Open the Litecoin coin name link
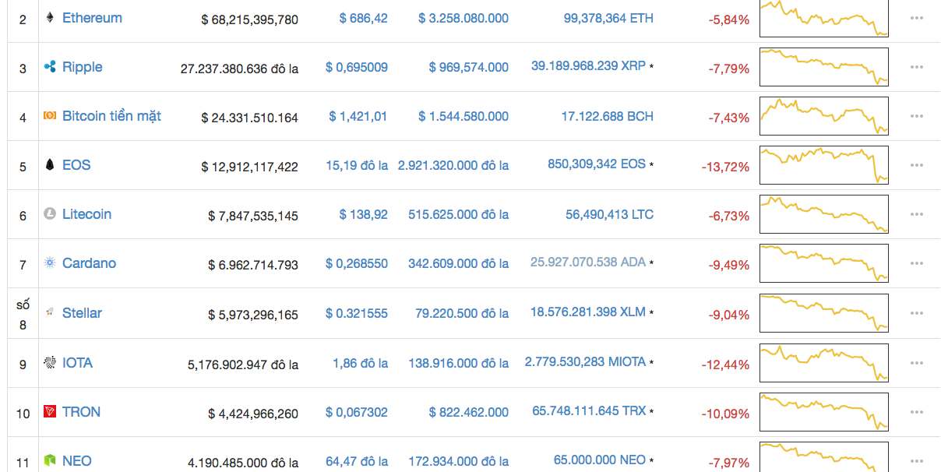This screenshot has height=472, width=941. [86, 214]
